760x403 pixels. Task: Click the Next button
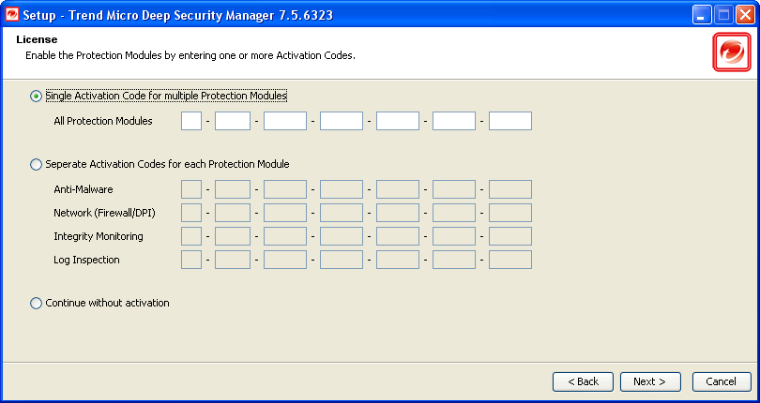point(649,381)
